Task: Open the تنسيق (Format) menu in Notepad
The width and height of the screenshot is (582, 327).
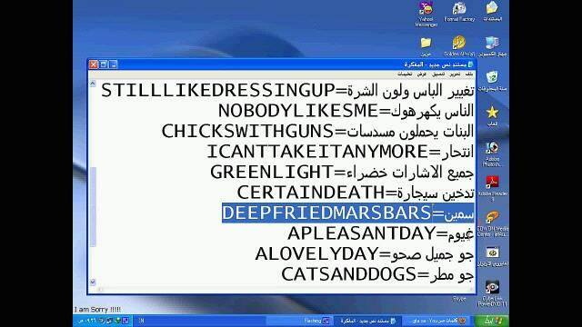Action: coord(438,74)
